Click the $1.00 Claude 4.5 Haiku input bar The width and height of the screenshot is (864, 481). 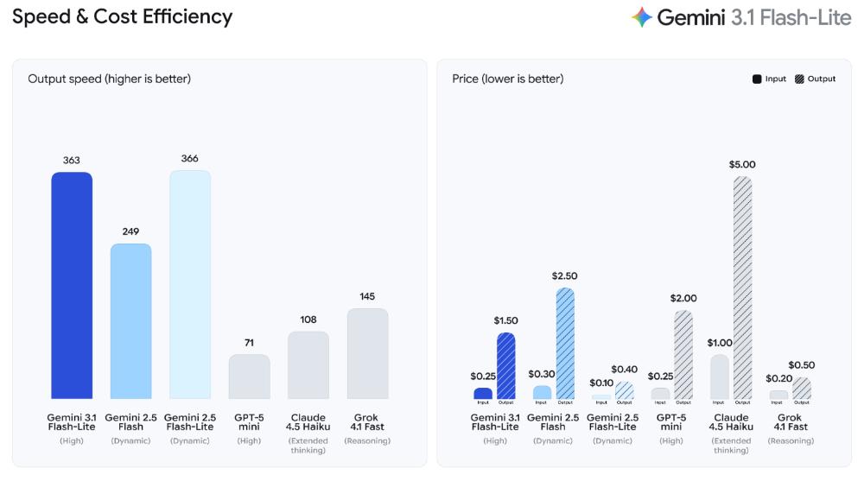(719, 377)
